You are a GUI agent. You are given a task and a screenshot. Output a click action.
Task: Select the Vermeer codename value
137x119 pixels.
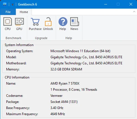(56, 96)
